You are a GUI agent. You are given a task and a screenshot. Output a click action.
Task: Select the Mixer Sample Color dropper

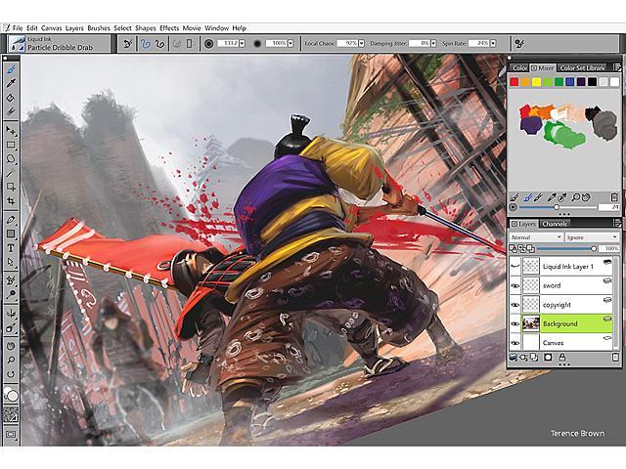coord(552,197)
